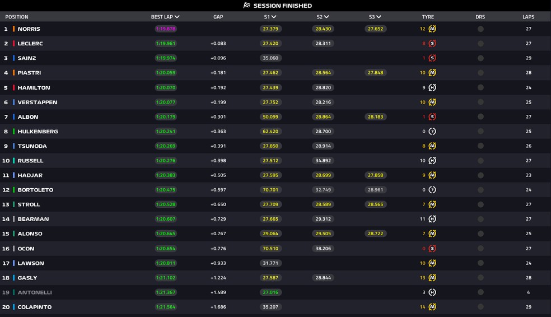The width and height of the screenshot is (551, 317).
Task: Select driver Antonelli in the list
Action: point(35,292)
